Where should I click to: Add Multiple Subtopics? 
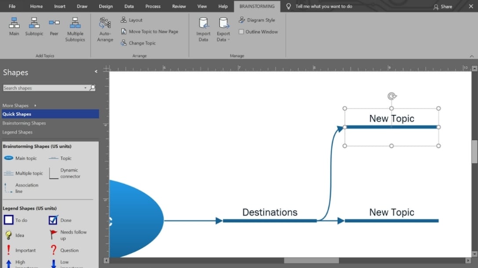click(x=75, y=29)
